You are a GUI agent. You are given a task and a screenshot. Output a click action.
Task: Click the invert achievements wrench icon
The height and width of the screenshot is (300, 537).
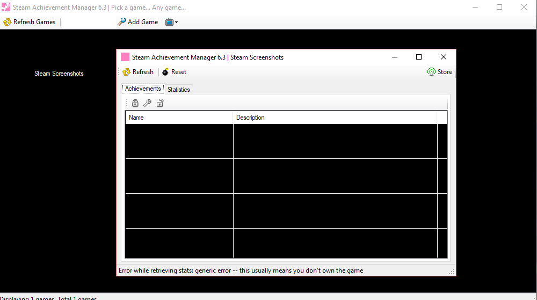tap(148, 103)
